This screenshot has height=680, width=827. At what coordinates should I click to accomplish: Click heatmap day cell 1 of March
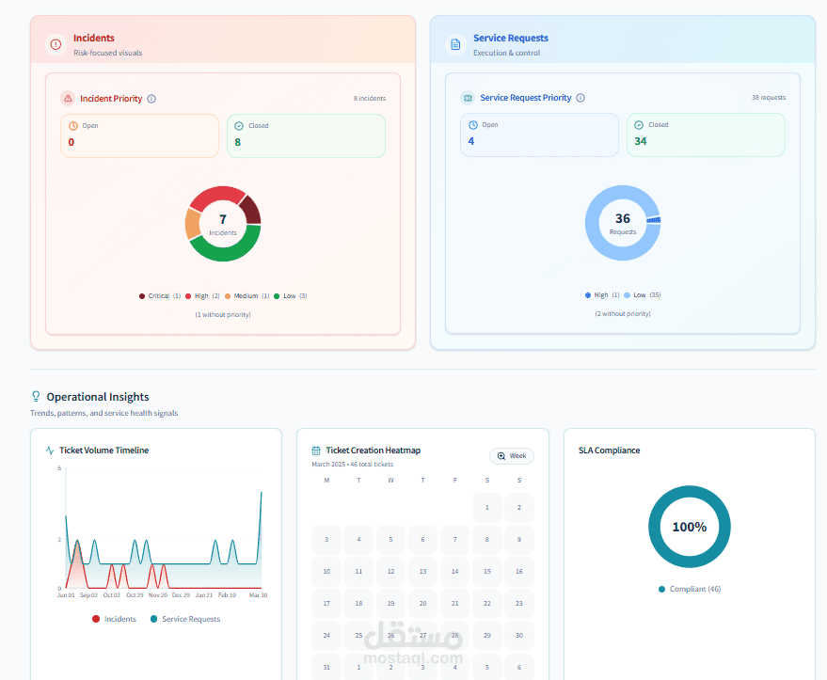pyautogui.click(x=486, y=508)
